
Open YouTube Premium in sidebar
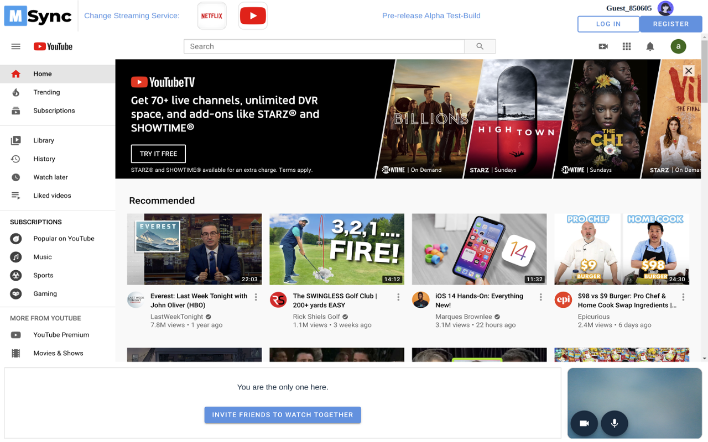pyautogui.click(x=58, y=335)
